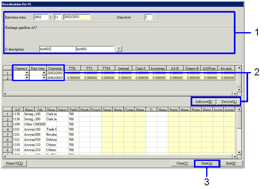Screen dimensions: 264x189
Task: Click the Start button
Action: 207,163
